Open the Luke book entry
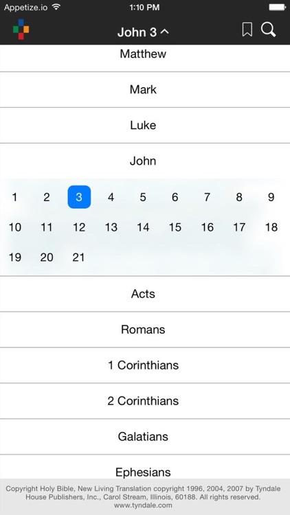This screenshot has height=515, width=290. tap(145, 125)
